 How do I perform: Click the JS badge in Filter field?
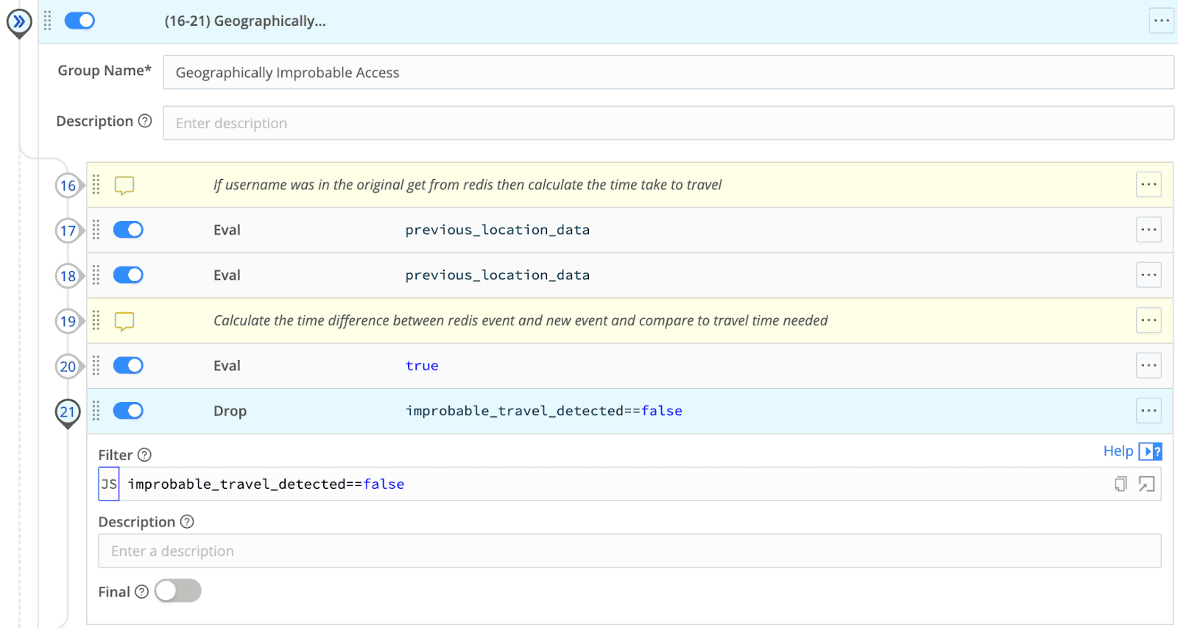109,484
